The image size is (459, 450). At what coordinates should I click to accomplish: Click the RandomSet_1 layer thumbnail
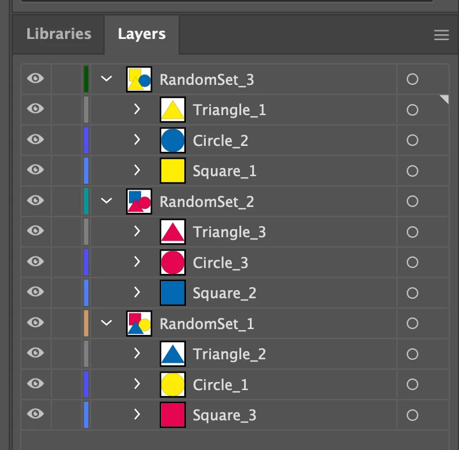click(x=139, y=323)
